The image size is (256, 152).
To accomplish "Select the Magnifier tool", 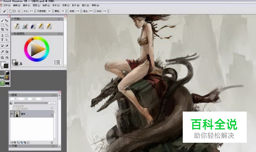I will 2,57.
